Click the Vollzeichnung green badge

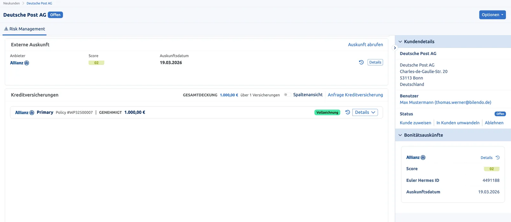327,112
